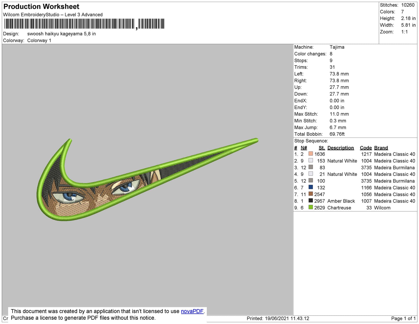
Task: Click the Left value 73.8 mm
Action: [x=339, y=74]
